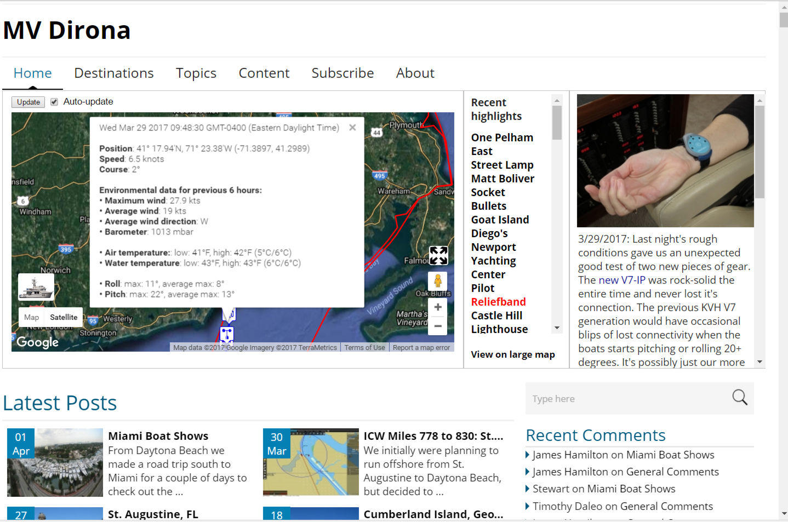Click View on large map
This screenshot has height=522, width=788.
[x=513, y=354]
